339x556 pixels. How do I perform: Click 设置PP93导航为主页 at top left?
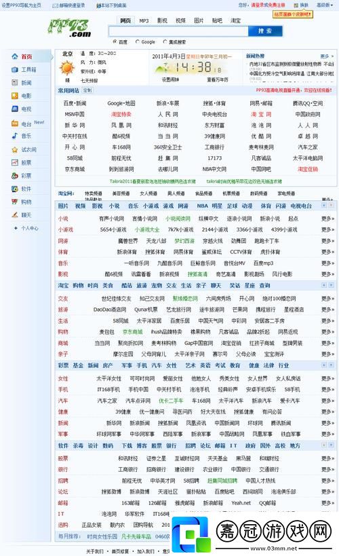pos(22,5)
